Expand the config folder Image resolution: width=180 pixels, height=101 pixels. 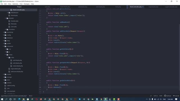(3, 35)
